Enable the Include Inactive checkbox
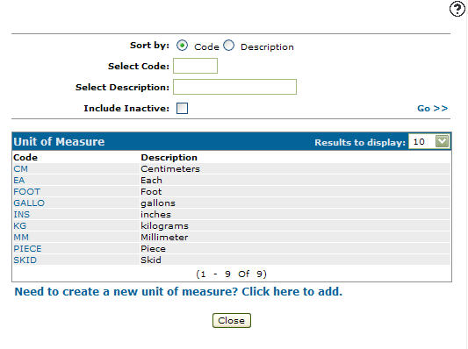The height and width of the screenshot is (349, 468). coord(182,108)
